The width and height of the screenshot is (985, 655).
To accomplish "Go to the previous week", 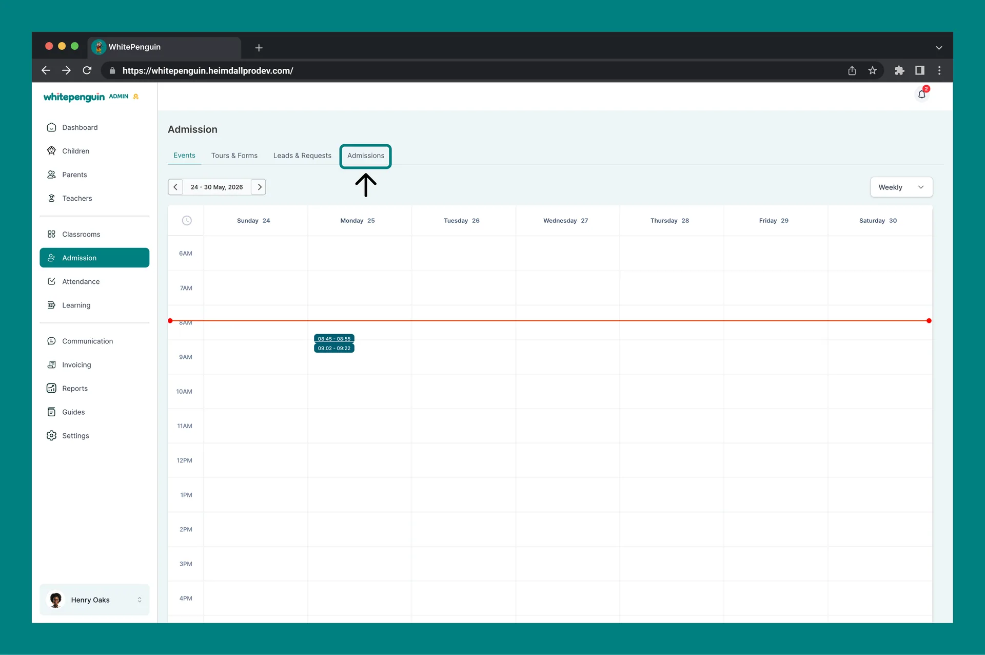I will pos(175,187).
